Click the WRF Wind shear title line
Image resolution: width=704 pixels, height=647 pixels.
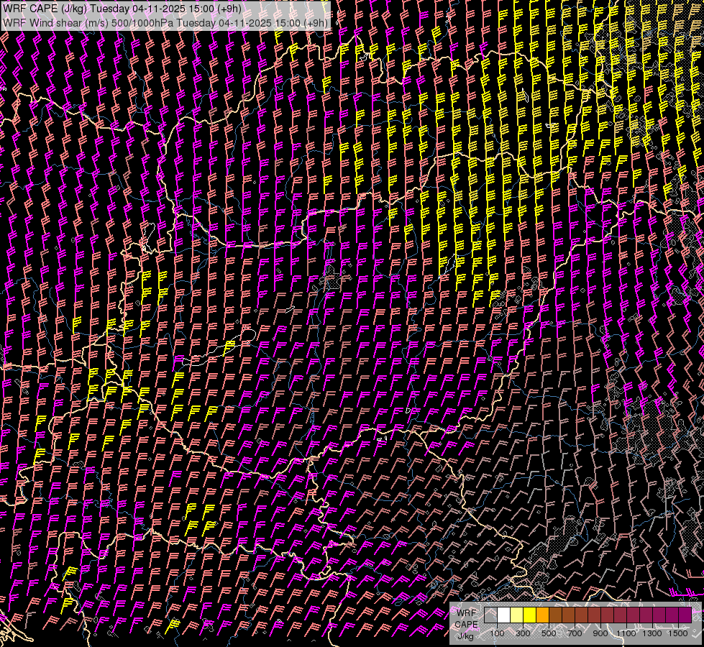[x=165, y=22]
